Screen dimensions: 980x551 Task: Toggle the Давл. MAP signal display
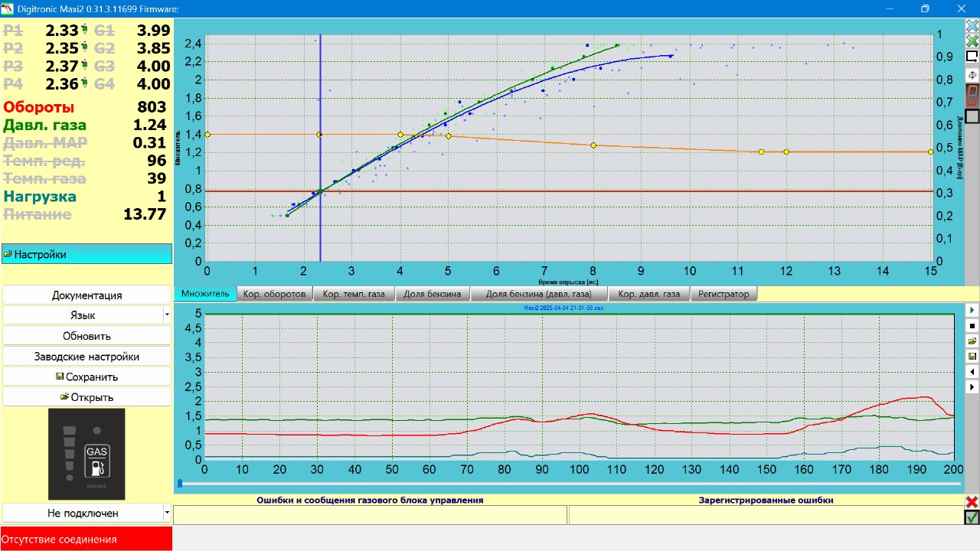coord(45,142)
